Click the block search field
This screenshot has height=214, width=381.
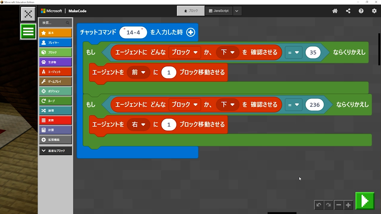click(x=53, y=23)
